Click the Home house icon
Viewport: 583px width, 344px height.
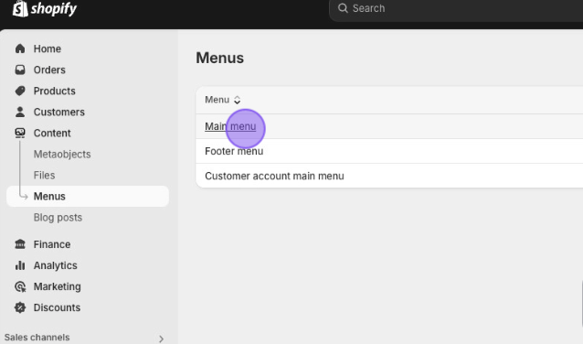pos(20,48)
